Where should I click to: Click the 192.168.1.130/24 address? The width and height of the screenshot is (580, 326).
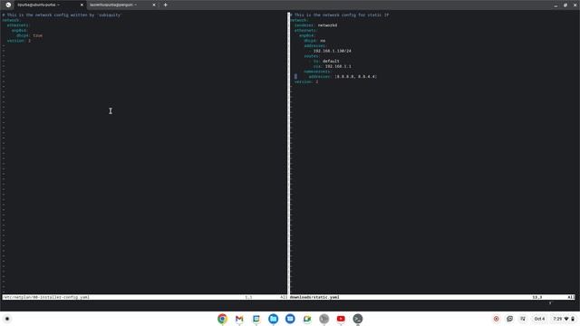(333, 51)
